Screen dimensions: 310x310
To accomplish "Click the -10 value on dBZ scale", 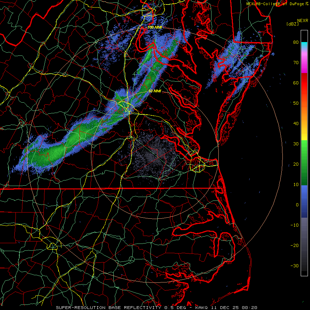I will click(x=294, y=225).
